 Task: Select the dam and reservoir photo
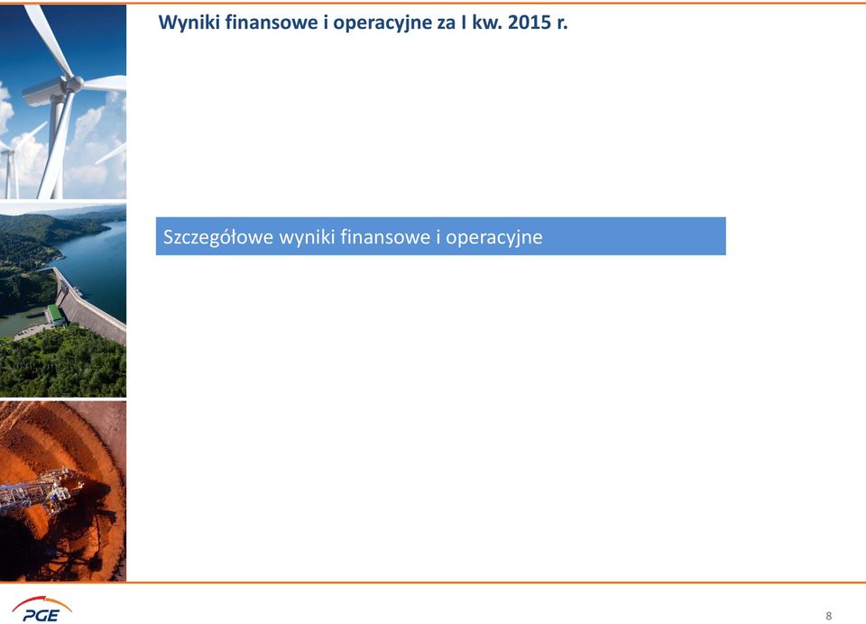coord(63,300)
